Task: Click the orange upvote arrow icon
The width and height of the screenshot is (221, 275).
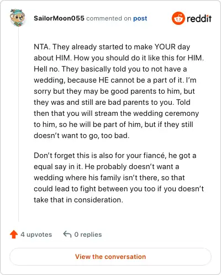Action: (x=14, y=235)
